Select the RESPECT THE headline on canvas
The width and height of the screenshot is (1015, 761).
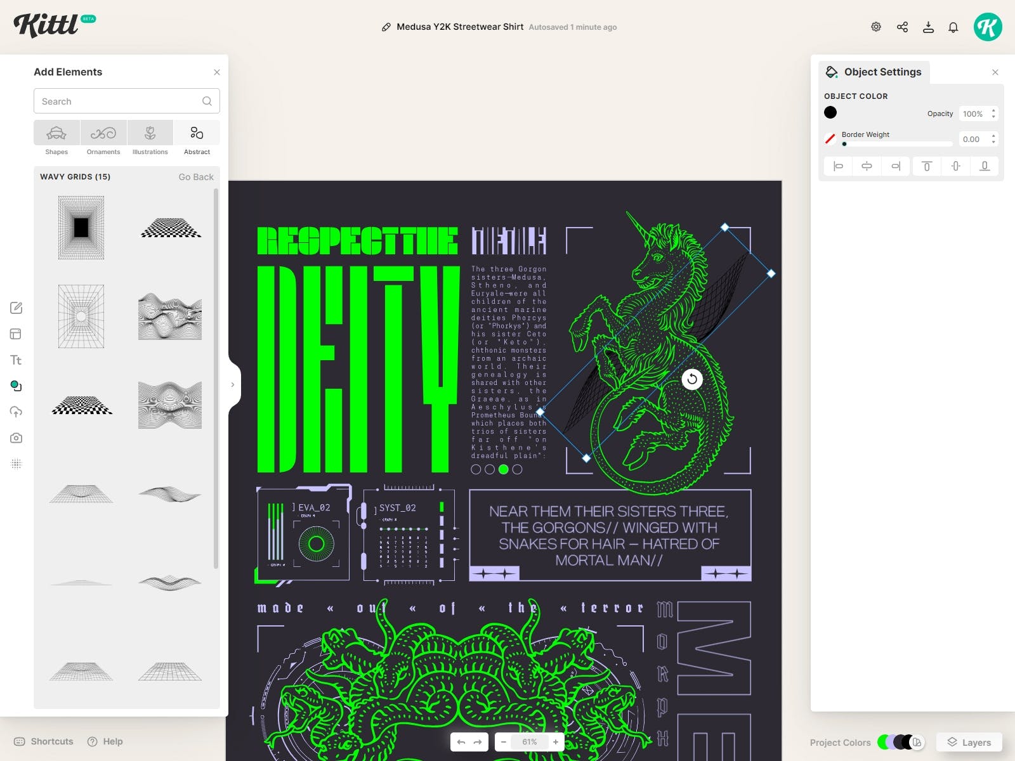click(357, 240)
